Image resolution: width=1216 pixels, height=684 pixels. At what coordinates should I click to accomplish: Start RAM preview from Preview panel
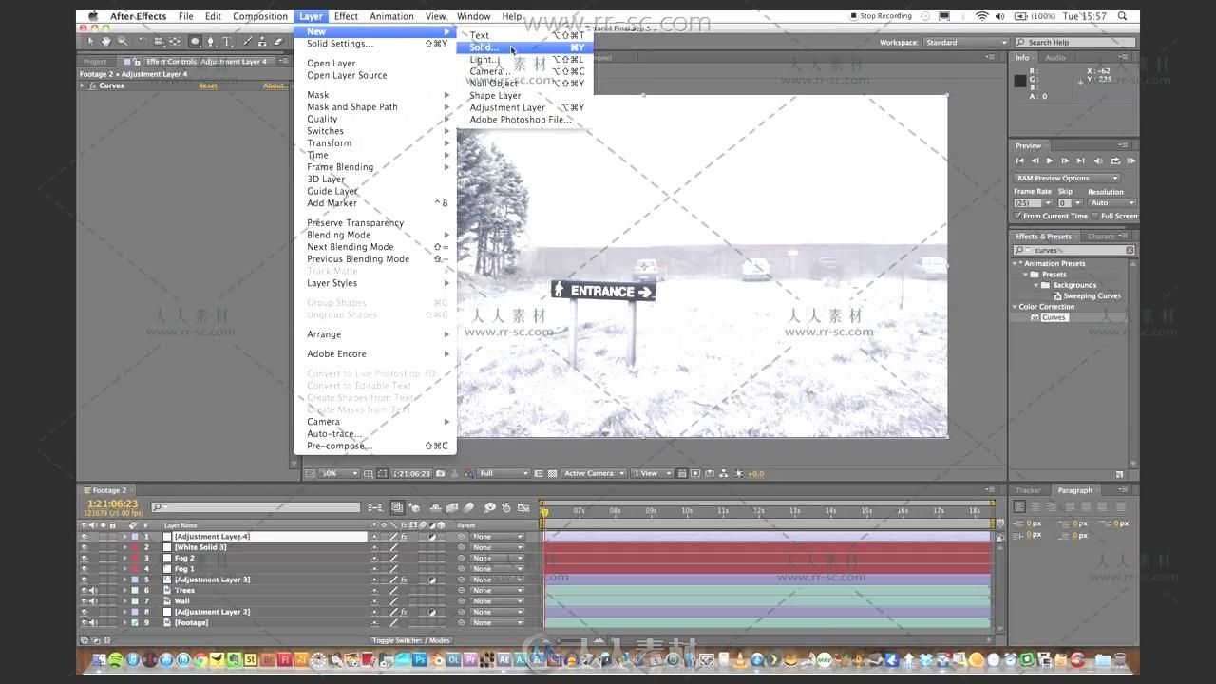(1130, 161)
